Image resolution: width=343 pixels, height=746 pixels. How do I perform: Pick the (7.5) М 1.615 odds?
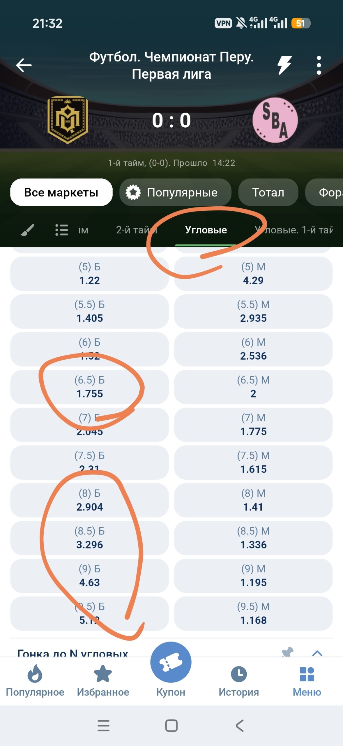pyautogui.click(x=253, y=462)
